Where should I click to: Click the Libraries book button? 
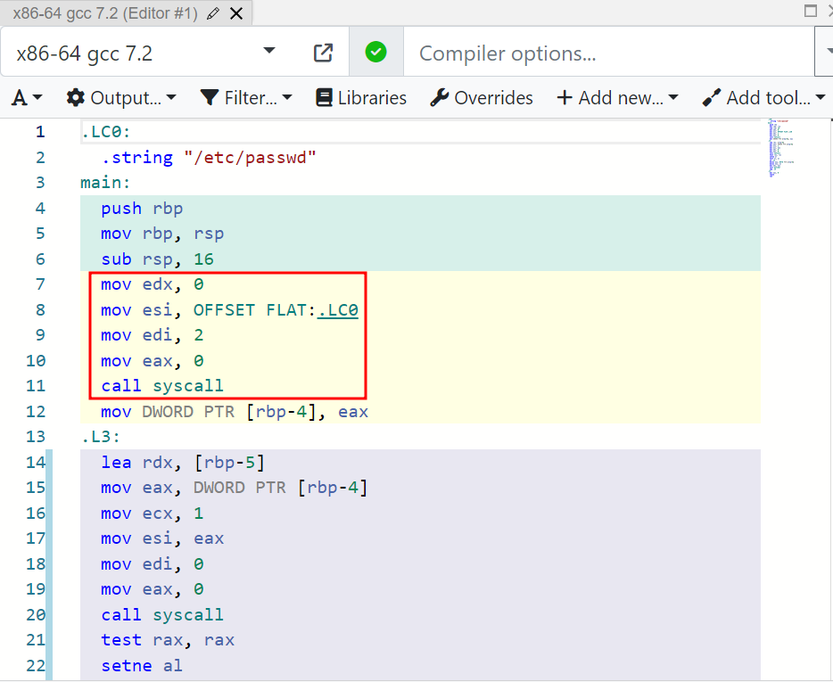pyautogui.click(x=361, y=98)
